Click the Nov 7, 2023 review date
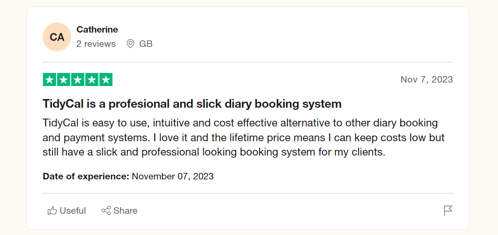The width and height of the screenshot is (498, 235). [426, 79]
